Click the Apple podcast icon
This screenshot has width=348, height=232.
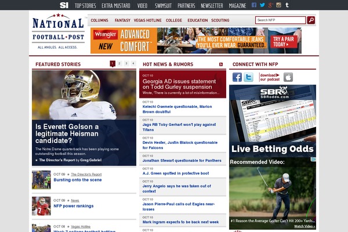pos(288,77)
